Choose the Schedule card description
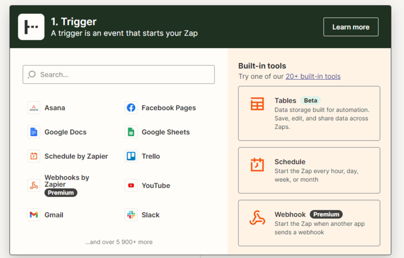Image resolution: width=404 pixels, height=258 pixels. [316, 176]
